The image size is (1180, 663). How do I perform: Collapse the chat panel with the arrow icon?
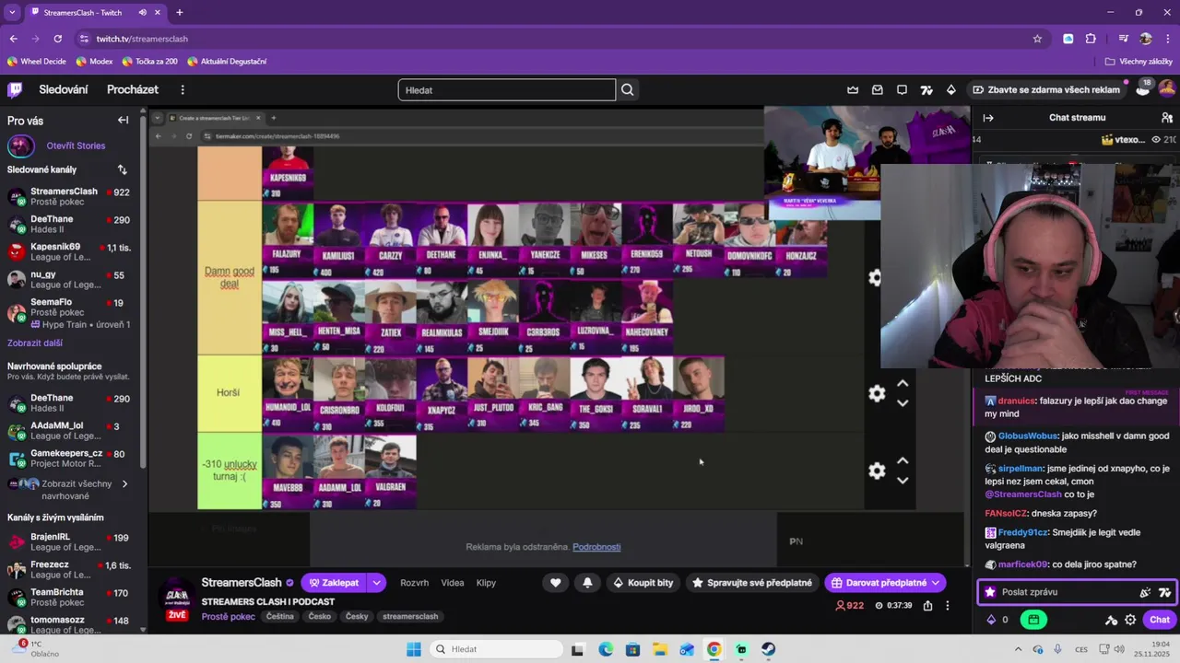pos(988,118)
